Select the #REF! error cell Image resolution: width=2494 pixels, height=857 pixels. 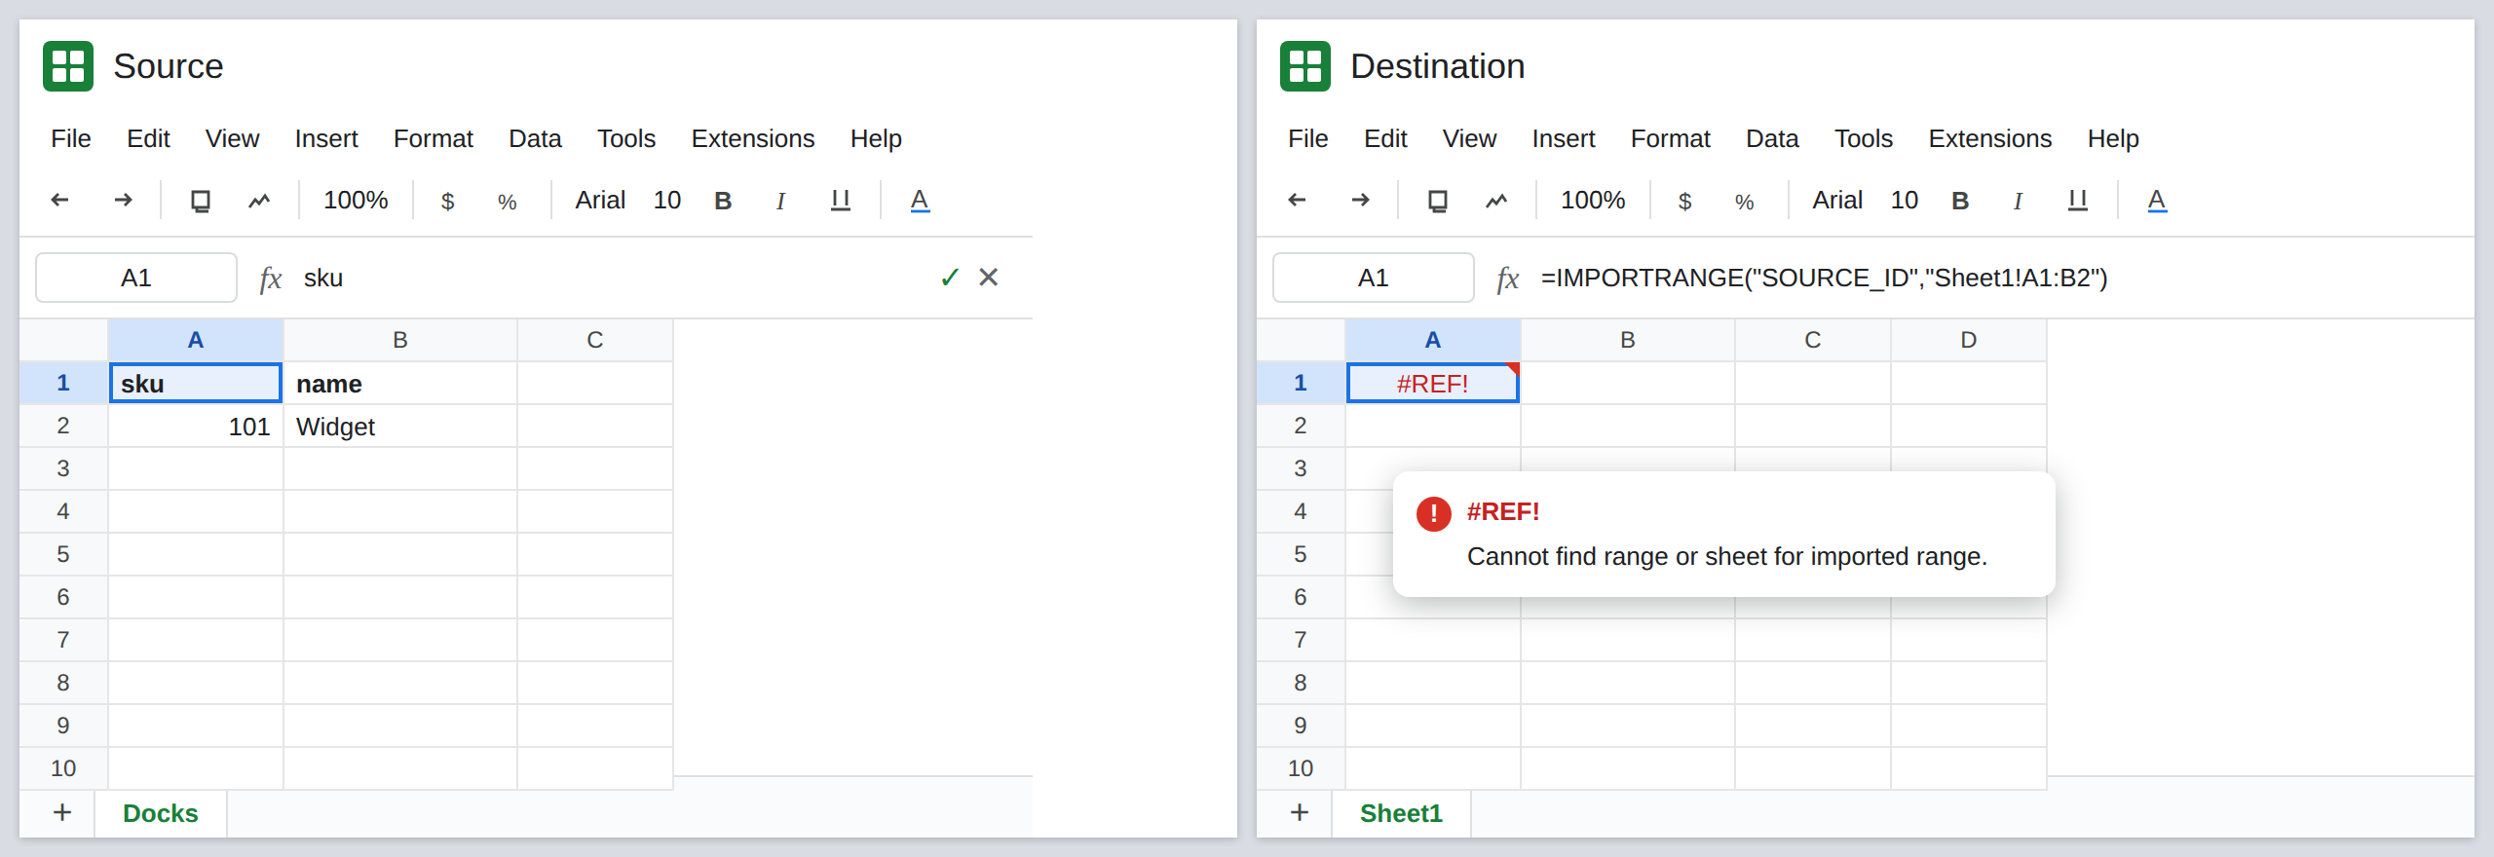tap(1433, 383)
